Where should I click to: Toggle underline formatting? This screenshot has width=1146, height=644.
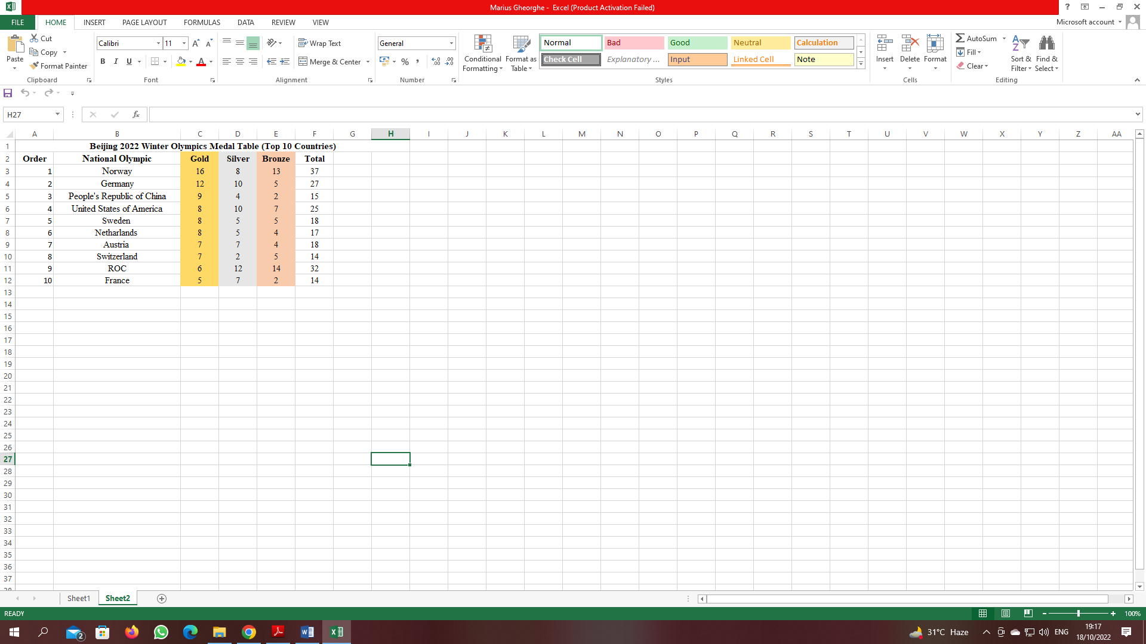tap(128, 61)
